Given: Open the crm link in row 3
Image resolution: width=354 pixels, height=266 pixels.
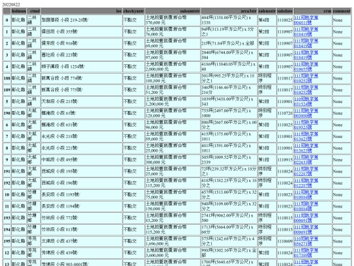Looking at the screenshot, I should (306, 55).
